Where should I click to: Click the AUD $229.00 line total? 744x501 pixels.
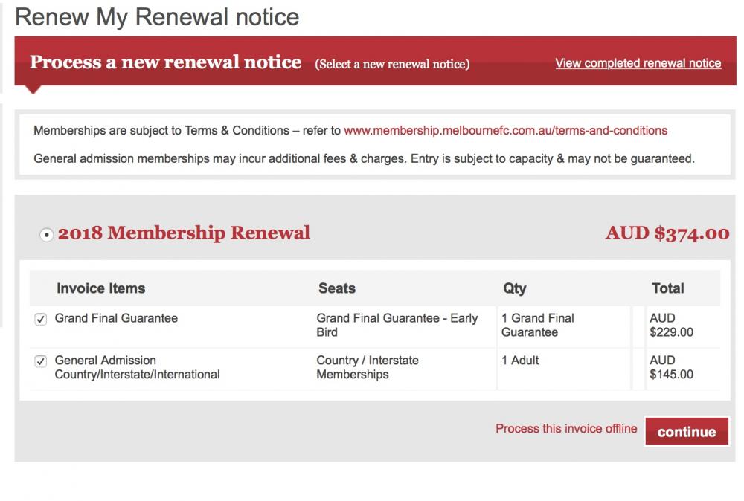[671, 325]
